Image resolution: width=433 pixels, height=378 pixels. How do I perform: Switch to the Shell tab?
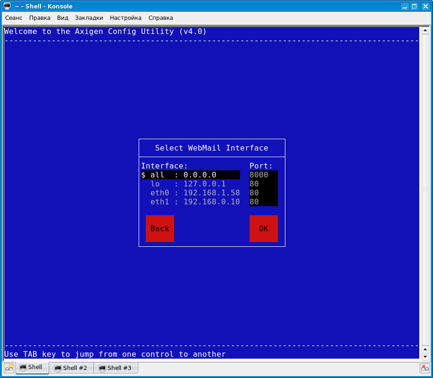(x=32, y=368)
